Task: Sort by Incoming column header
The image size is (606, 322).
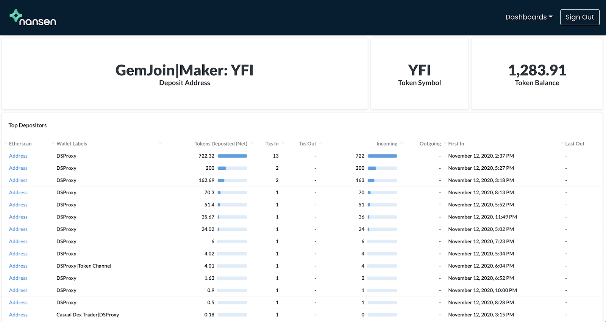Action: 387,144
